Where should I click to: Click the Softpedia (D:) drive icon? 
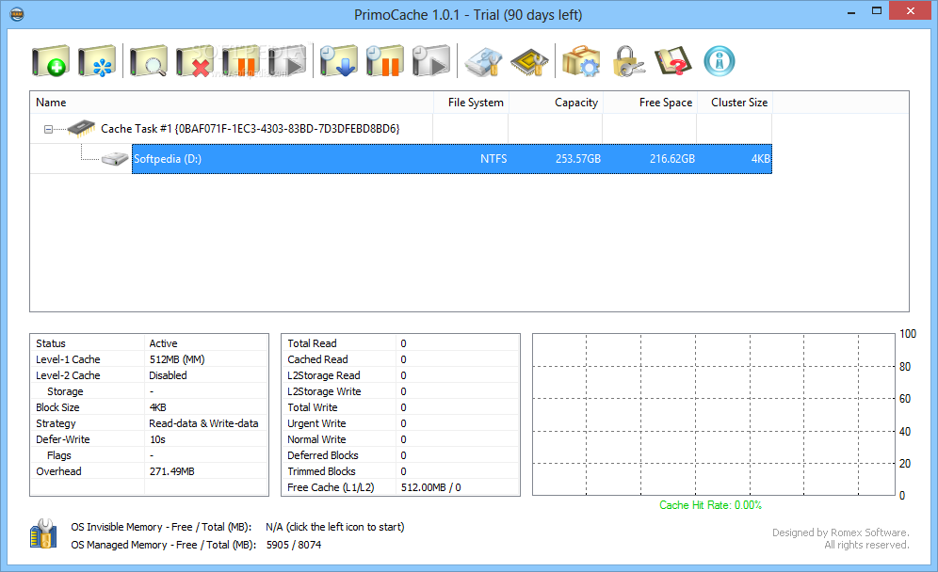click(x=115, y=159)
